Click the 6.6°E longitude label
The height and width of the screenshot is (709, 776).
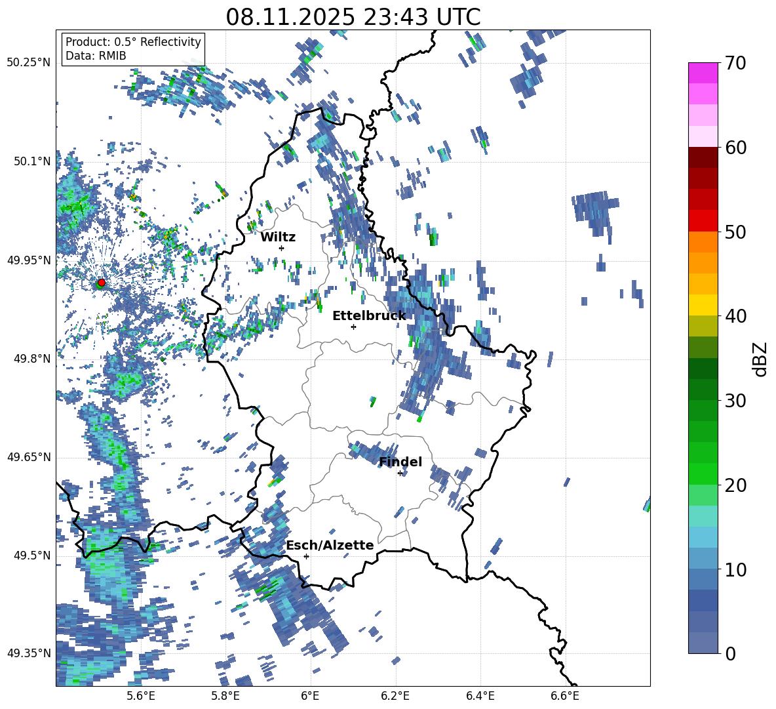[x=565, y=696]
